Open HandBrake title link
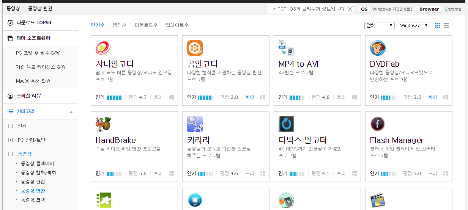Viewport: 468px width, 210px height. click(116, 140)
